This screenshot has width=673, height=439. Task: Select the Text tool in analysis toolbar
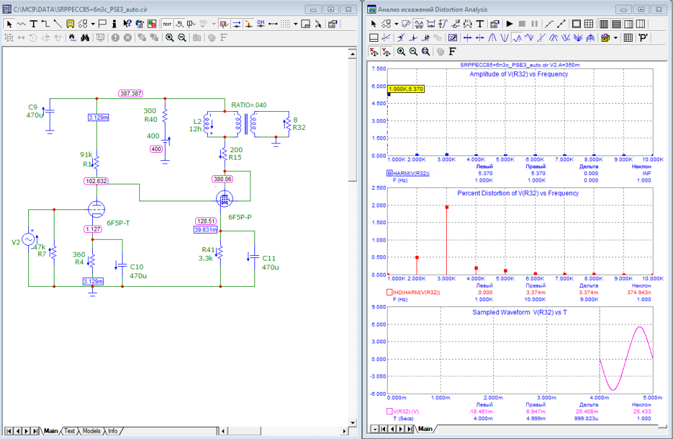[x=480, y=23]
